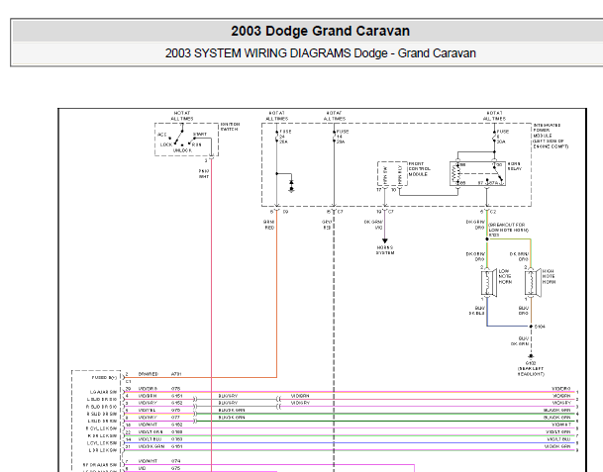The width and height of the screenshot is (603, 472).
Task: Click the G102 ground symbol
Action: 531,356
